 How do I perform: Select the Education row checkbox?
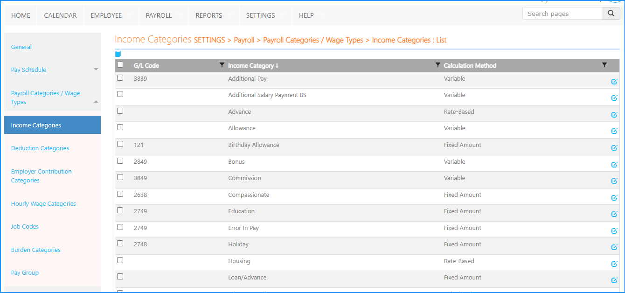(120, 210)
